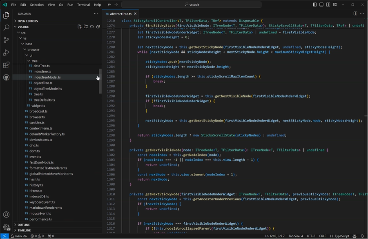Toggle the bottom panel layout button

click(x=321, y=4)
